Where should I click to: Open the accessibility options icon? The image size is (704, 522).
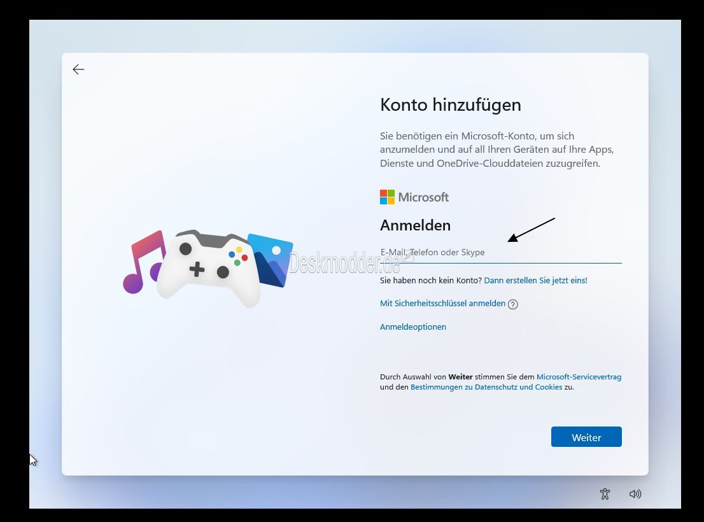[x=605, y=494]
